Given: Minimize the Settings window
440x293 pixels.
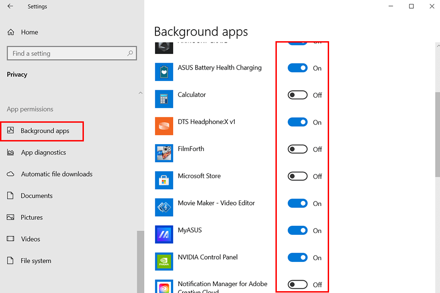Looking at the screenshot, I should 390,6.
